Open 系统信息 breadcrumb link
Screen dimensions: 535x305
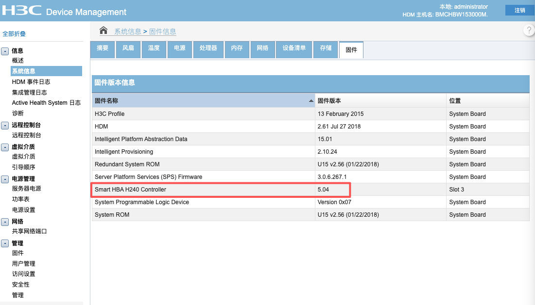point(127,32)
